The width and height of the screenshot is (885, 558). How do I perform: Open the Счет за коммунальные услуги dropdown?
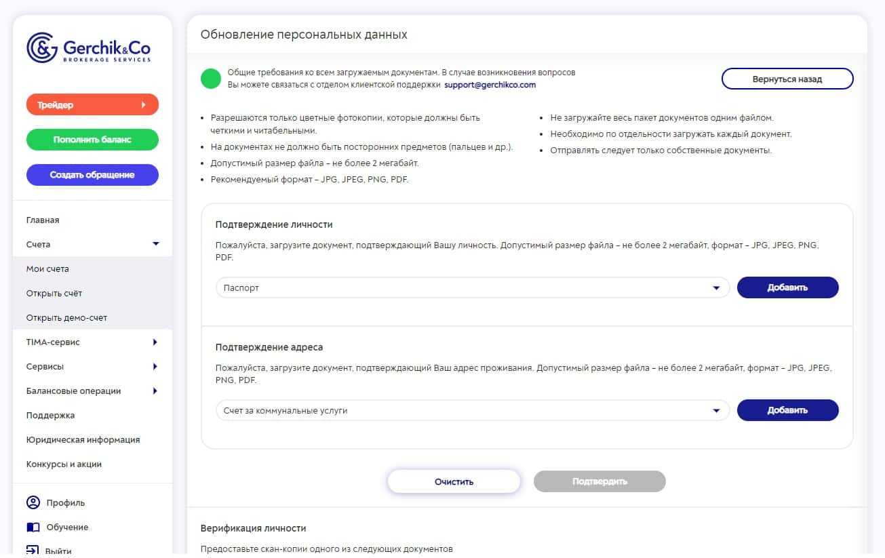pos(473,410)
